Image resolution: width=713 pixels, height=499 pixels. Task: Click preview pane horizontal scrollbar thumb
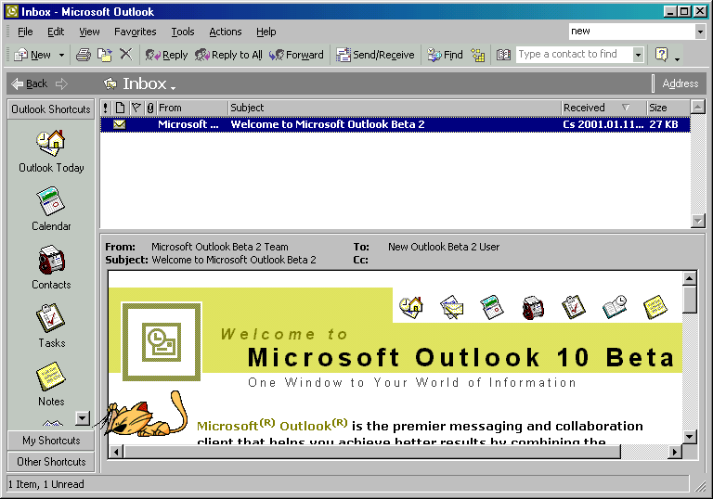coord(372,452)
